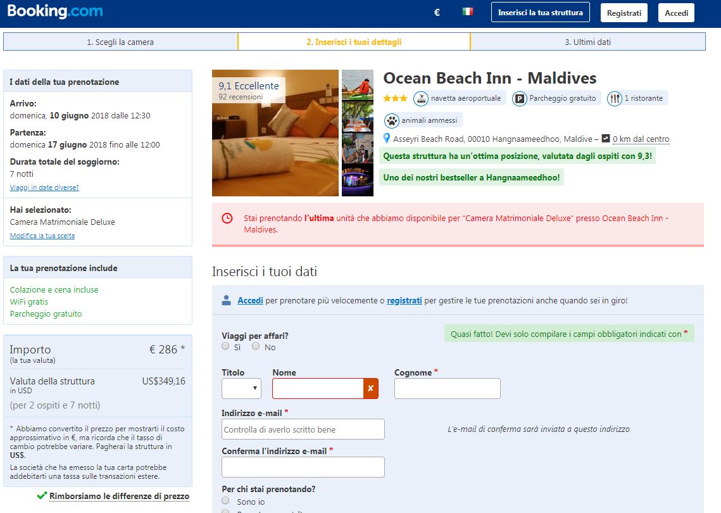The image size is (721, 513).
Task: Click 'Ocean Beach Inn - Maldives' title
Action: 490,78
